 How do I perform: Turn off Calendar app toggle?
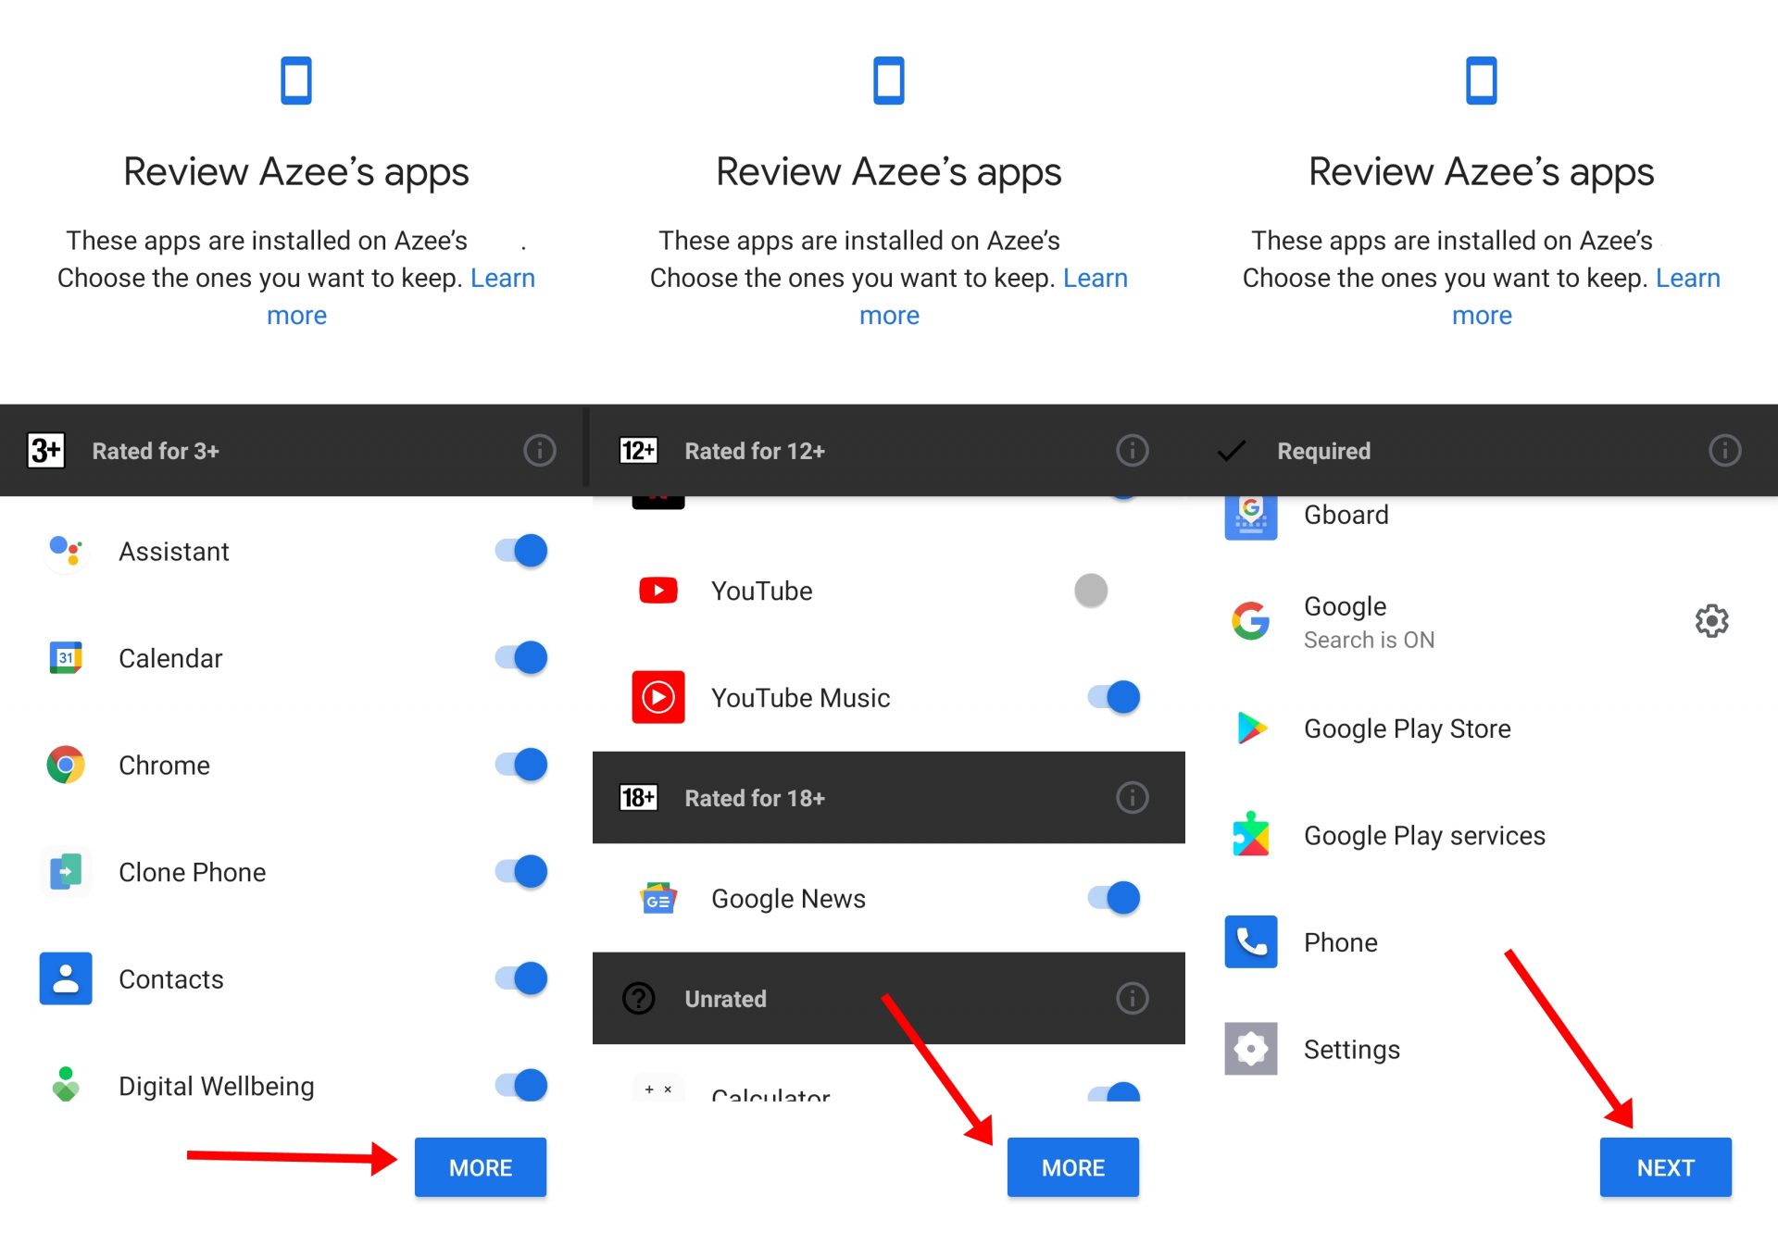point(521,658)
